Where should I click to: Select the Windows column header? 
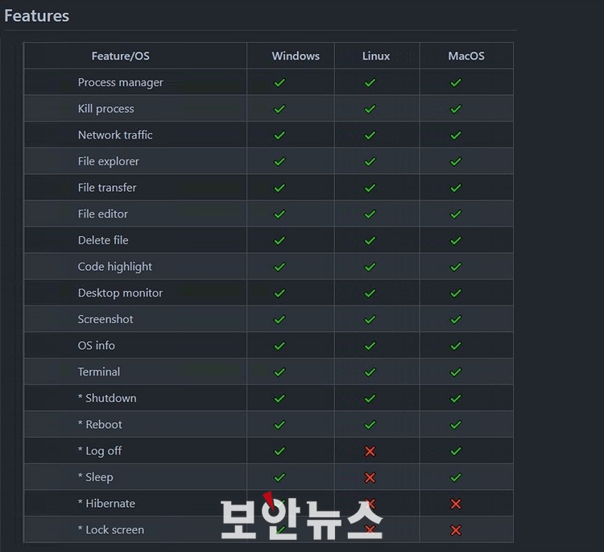(296, 56)
